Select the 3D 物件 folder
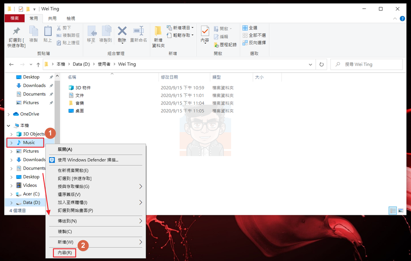The image size is (411, 261). pyautogui.click(x=83, y=88)
